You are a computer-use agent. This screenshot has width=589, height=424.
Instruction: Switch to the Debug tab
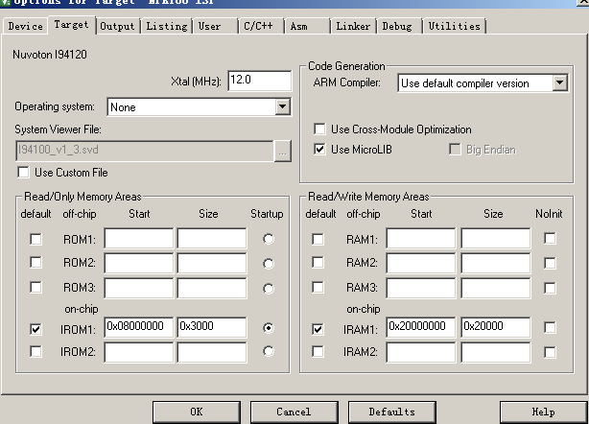click(x=399, y=26)
